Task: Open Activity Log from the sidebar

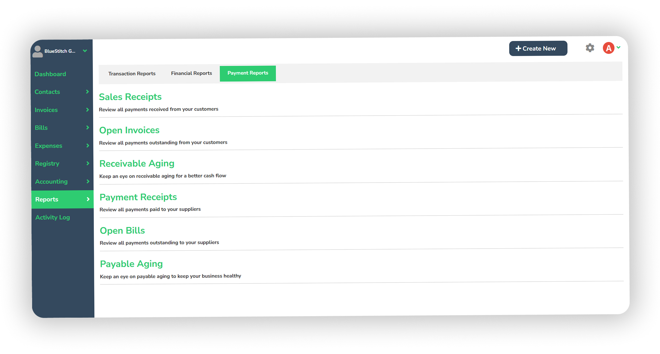Action: pyautogui.click(x=52, y=217)
